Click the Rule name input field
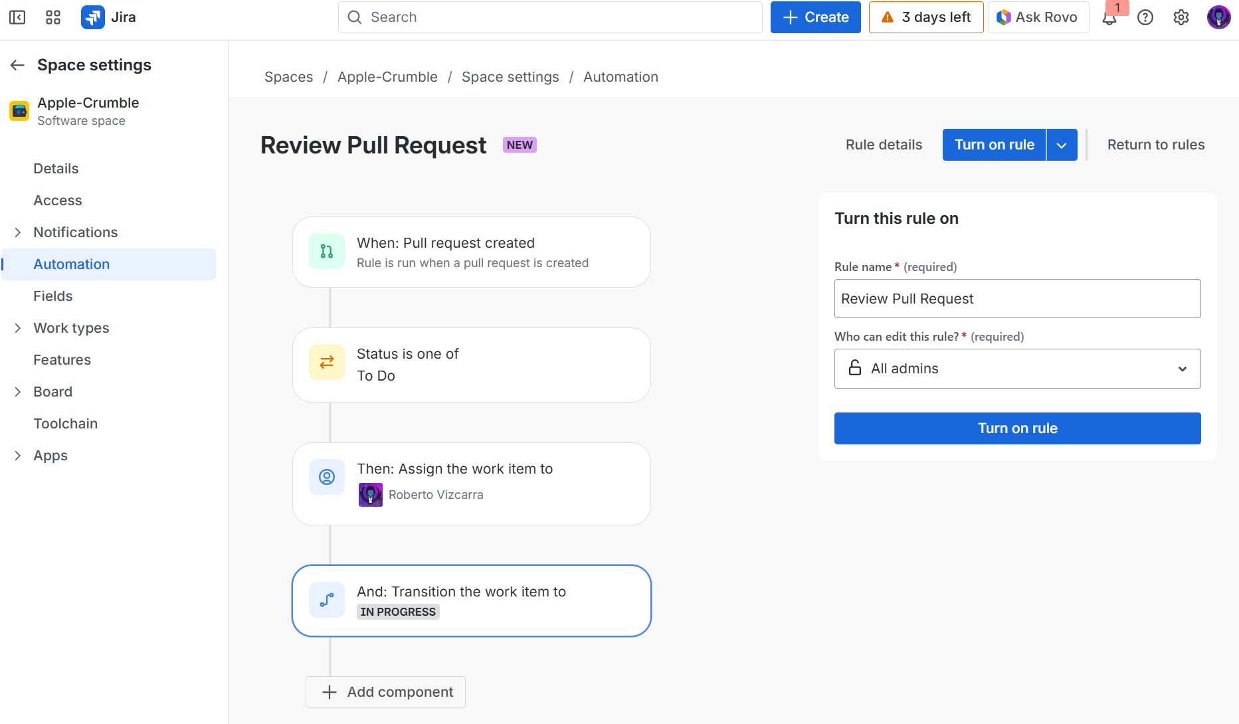Image resolution: width=1239 pixels, height=724 pixels. pos(1017,299)
